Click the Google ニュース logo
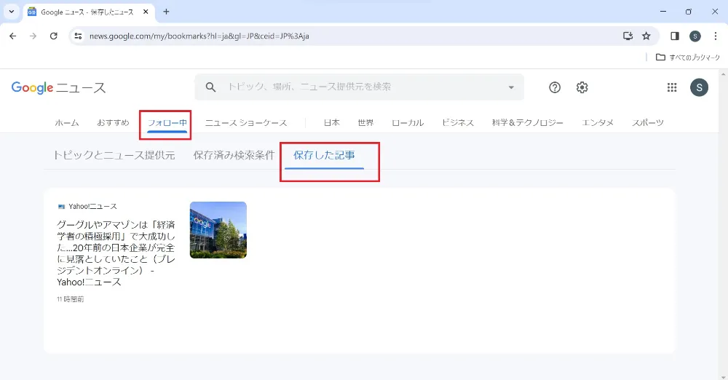 58,87
